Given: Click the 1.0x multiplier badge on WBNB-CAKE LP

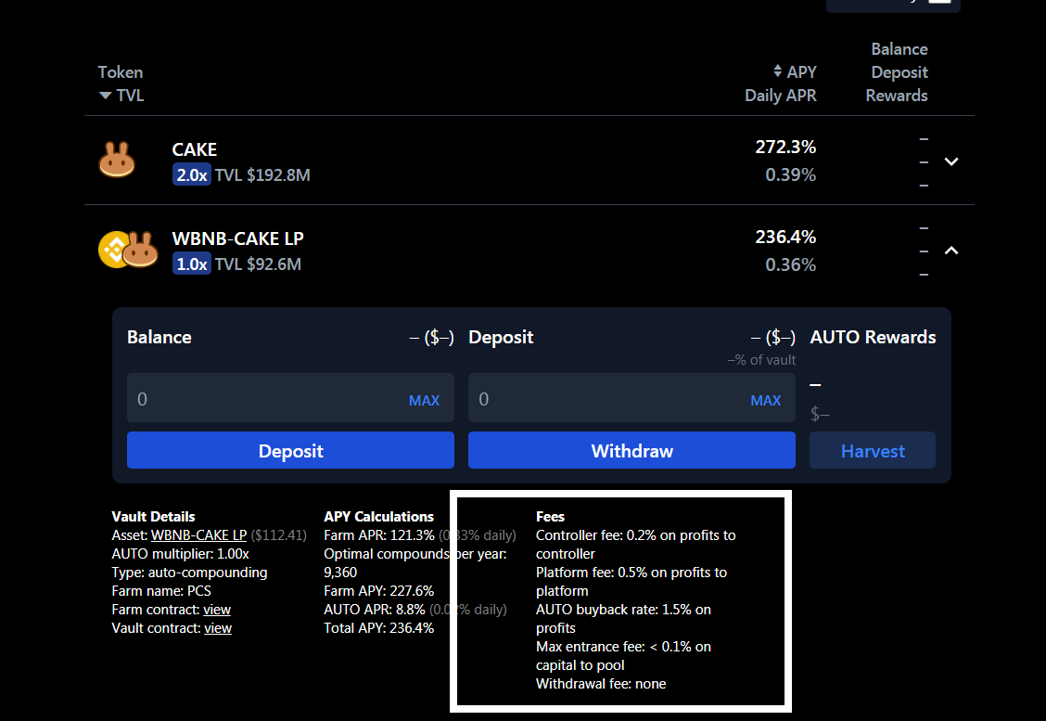Looking at the screenshot, I should tap(191, 264).
